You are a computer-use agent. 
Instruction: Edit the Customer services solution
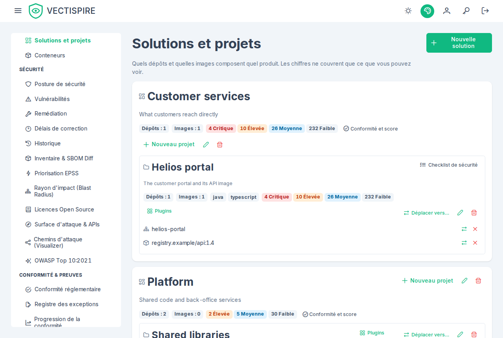point(206,145)
